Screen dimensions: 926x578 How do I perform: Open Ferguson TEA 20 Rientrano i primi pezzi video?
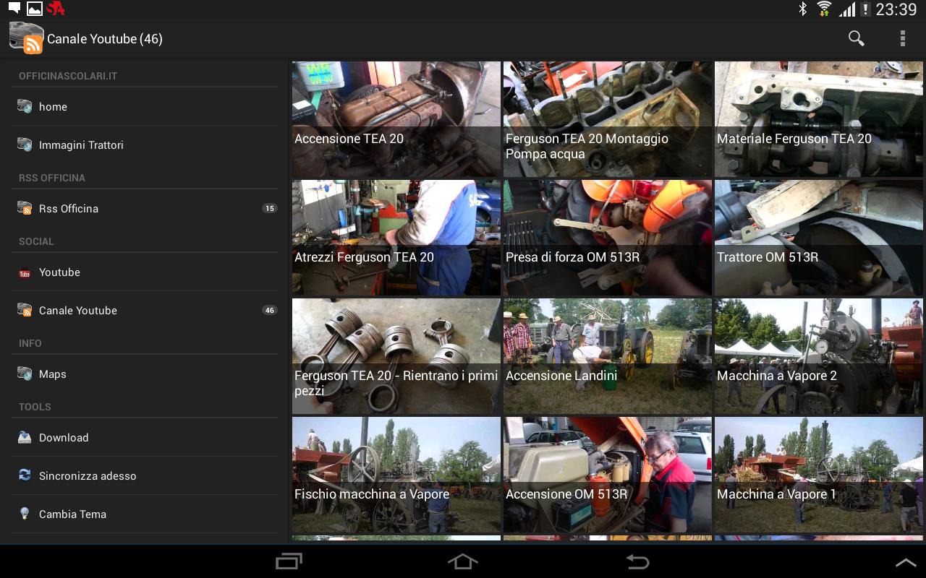(x=396, y=356)
